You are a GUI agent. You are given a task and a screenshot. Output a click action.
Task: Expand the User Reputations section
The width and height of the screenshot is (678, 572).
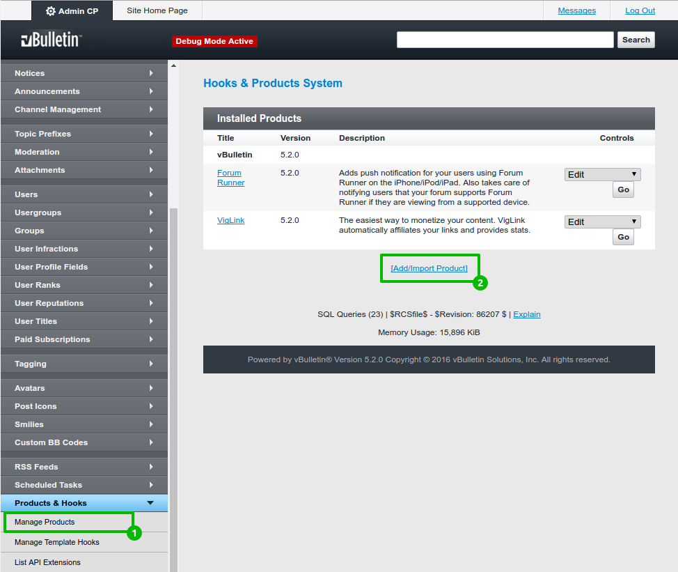[x=84, y=303]
